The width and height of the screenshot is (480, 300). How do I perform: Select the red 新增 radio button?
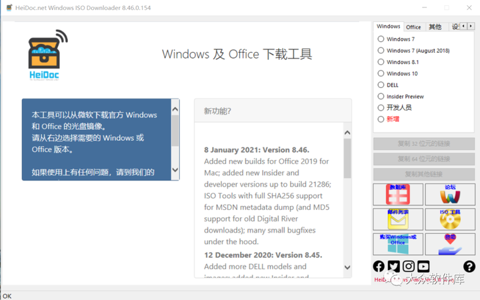(x=381, y=119)
